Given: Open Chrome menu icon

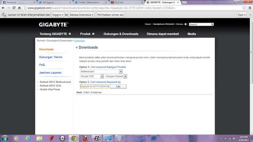Looking at the screenshot, I should [250, 8].
